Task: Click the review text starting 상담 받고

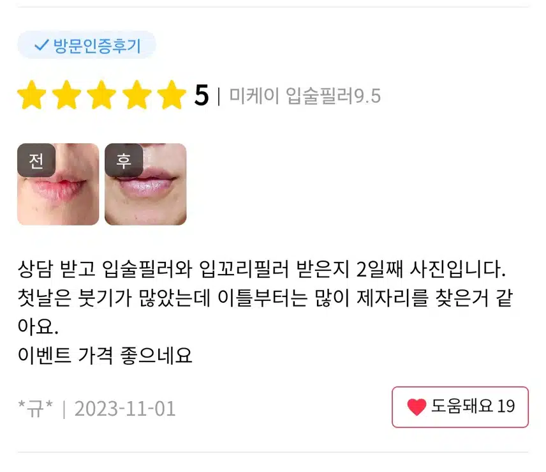Action: pos(265,298)
